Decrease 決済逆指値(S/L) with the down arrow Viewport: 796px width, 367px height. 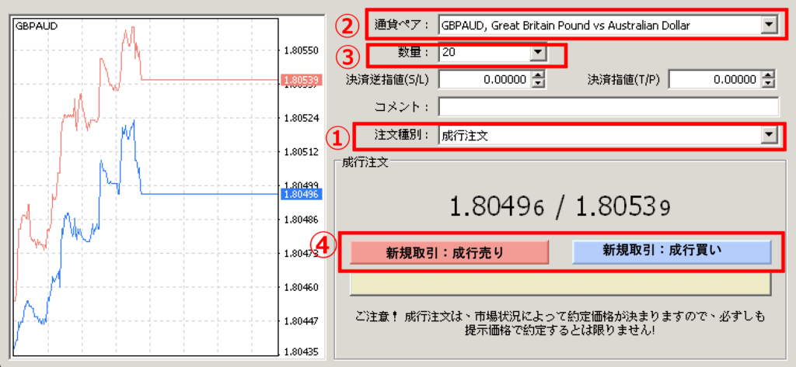point(537,83)
